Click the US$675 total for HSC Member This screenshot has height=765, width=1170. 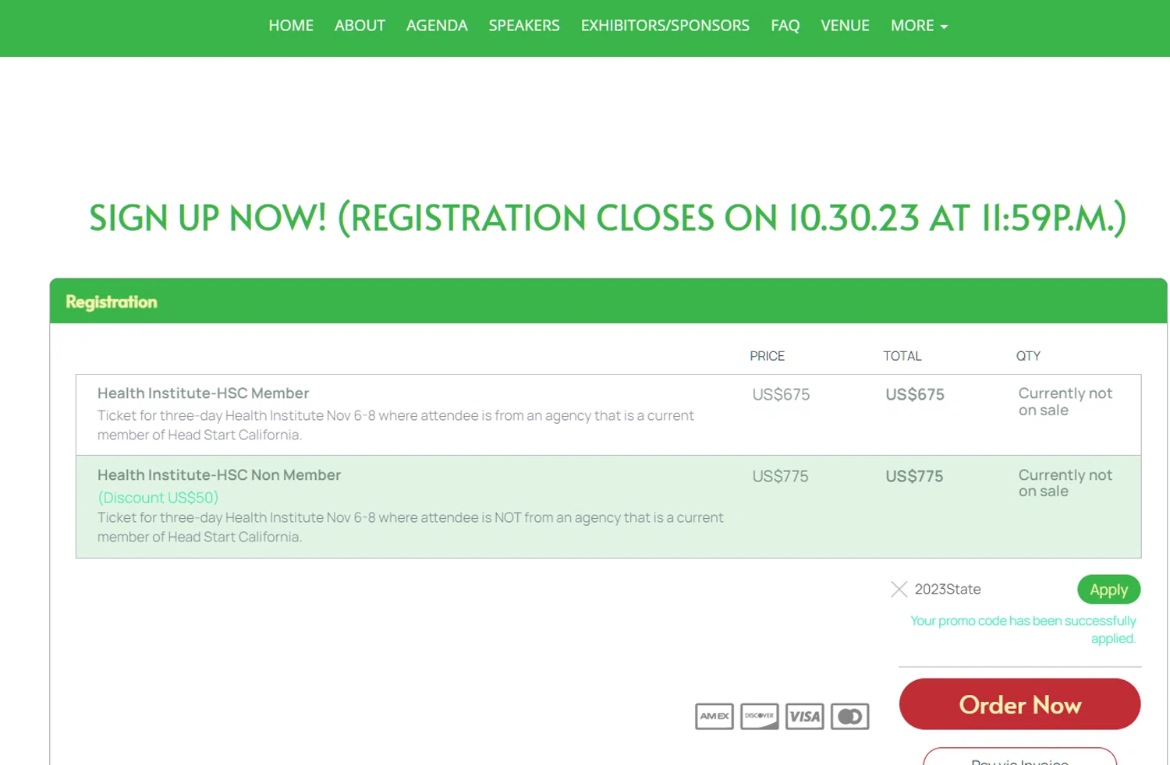[915, 395]
